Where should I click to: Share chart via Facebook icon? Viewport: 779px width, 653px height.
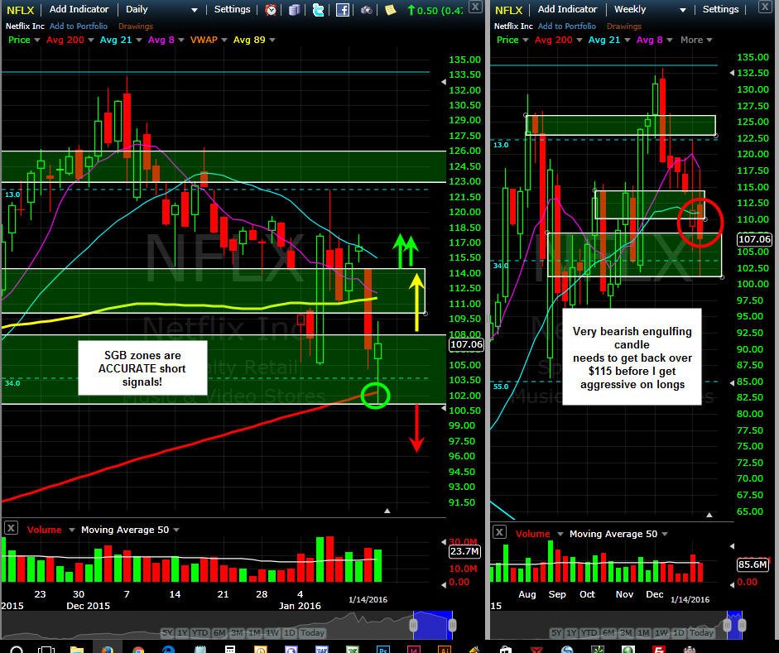(342, 9)
